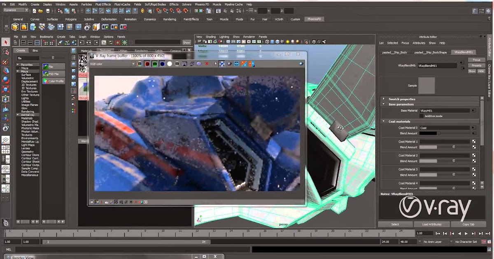Switch to the Bins tab in Hypershade

coord(35,50)
